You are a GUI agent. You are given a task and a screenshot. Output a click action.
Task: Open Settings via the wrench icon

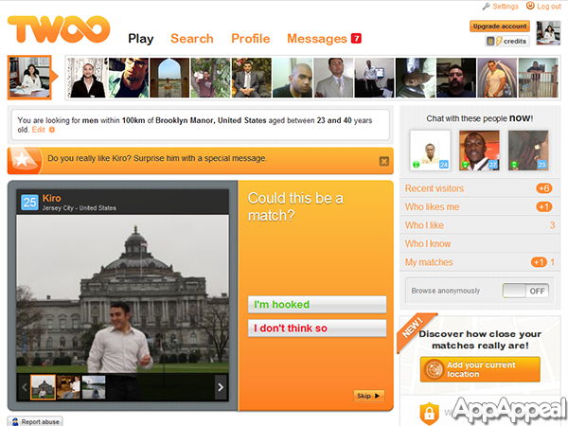pos(486,7)
